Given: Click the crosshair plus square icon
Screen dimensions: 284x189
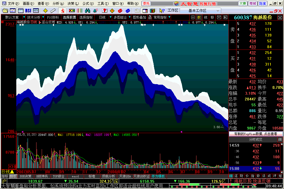Looking at the screenshot, I should click(193, 17).
